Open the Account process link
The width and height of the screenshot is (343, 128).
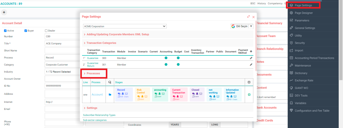pos(97,94)
